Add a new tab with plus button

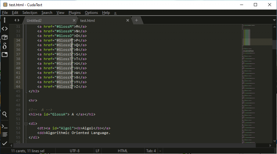[x=136, y=20]
